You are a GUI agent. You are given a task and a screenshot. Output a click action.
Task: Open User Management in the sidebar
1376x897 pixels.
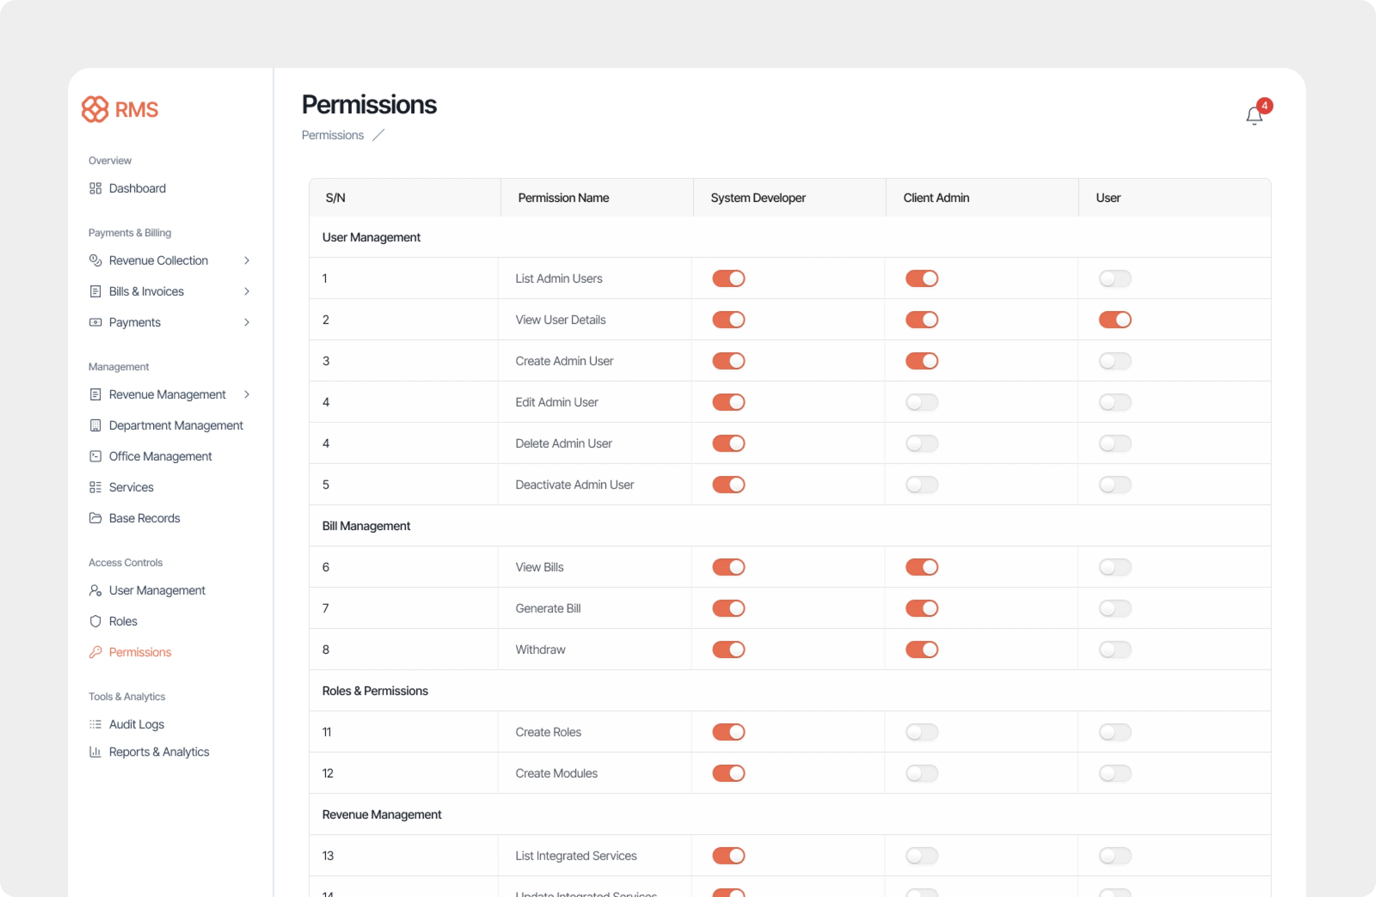click(157, 590)
